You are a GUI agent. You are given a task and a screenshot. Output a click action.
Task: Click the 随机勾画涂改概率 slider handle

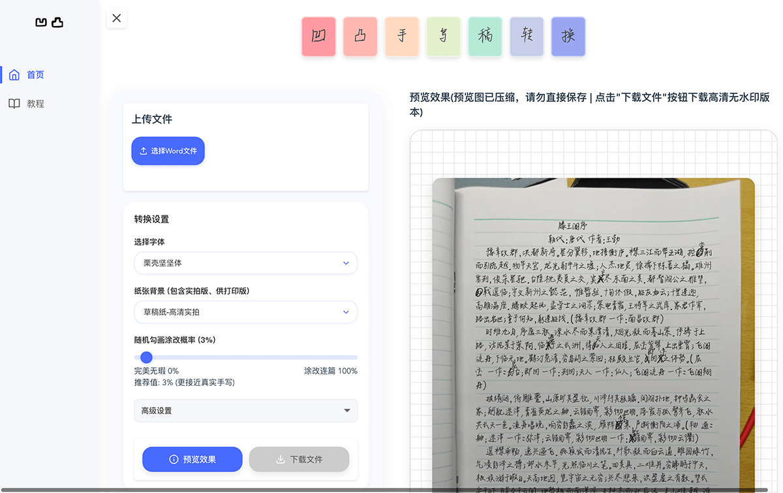pos(147,357)
